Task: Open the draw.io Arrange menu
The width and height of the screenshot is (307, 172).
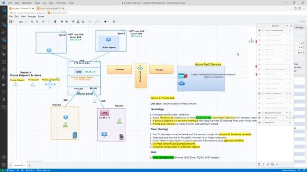Action: (x=32, y=17)
